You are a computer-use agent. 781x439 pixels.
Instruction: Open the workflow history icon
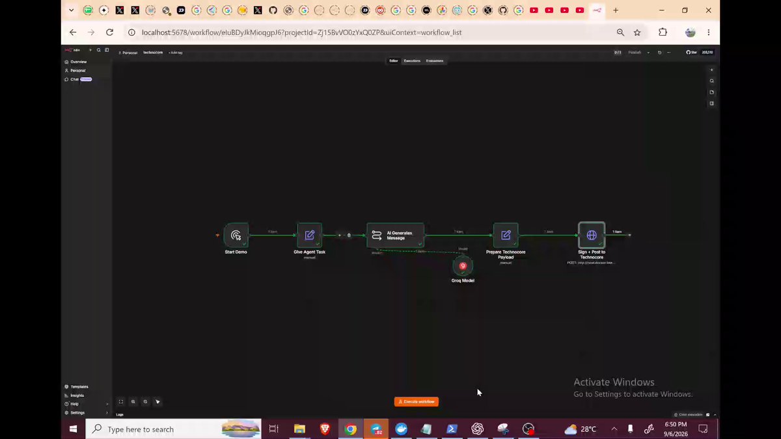pyautogui.click(x=659, y=53)
